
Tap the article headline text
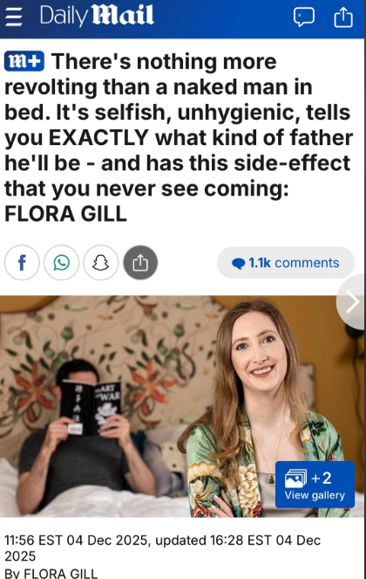pyautogui.click(x=179, y=137)
